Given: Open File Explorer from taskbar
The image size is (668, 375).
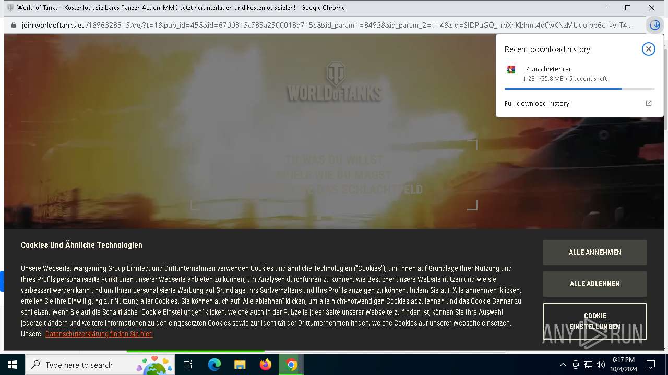Looking at the screenshot, I should tap(240, 365).
